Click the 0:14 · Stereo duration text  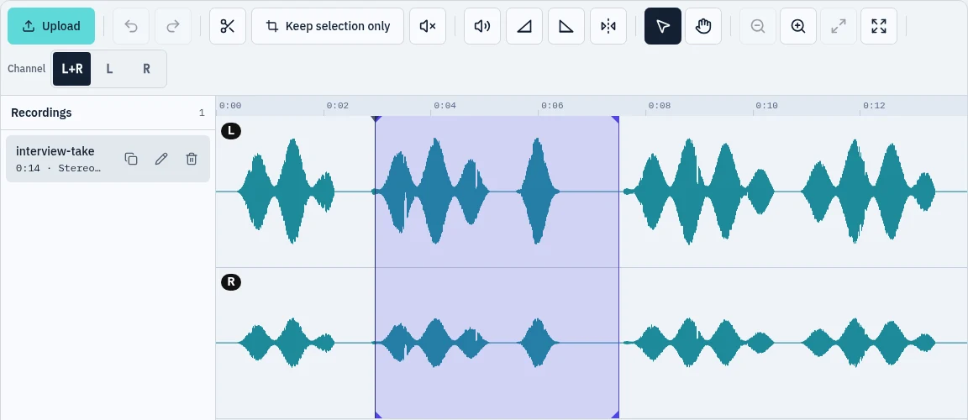[x=59, y=168]
